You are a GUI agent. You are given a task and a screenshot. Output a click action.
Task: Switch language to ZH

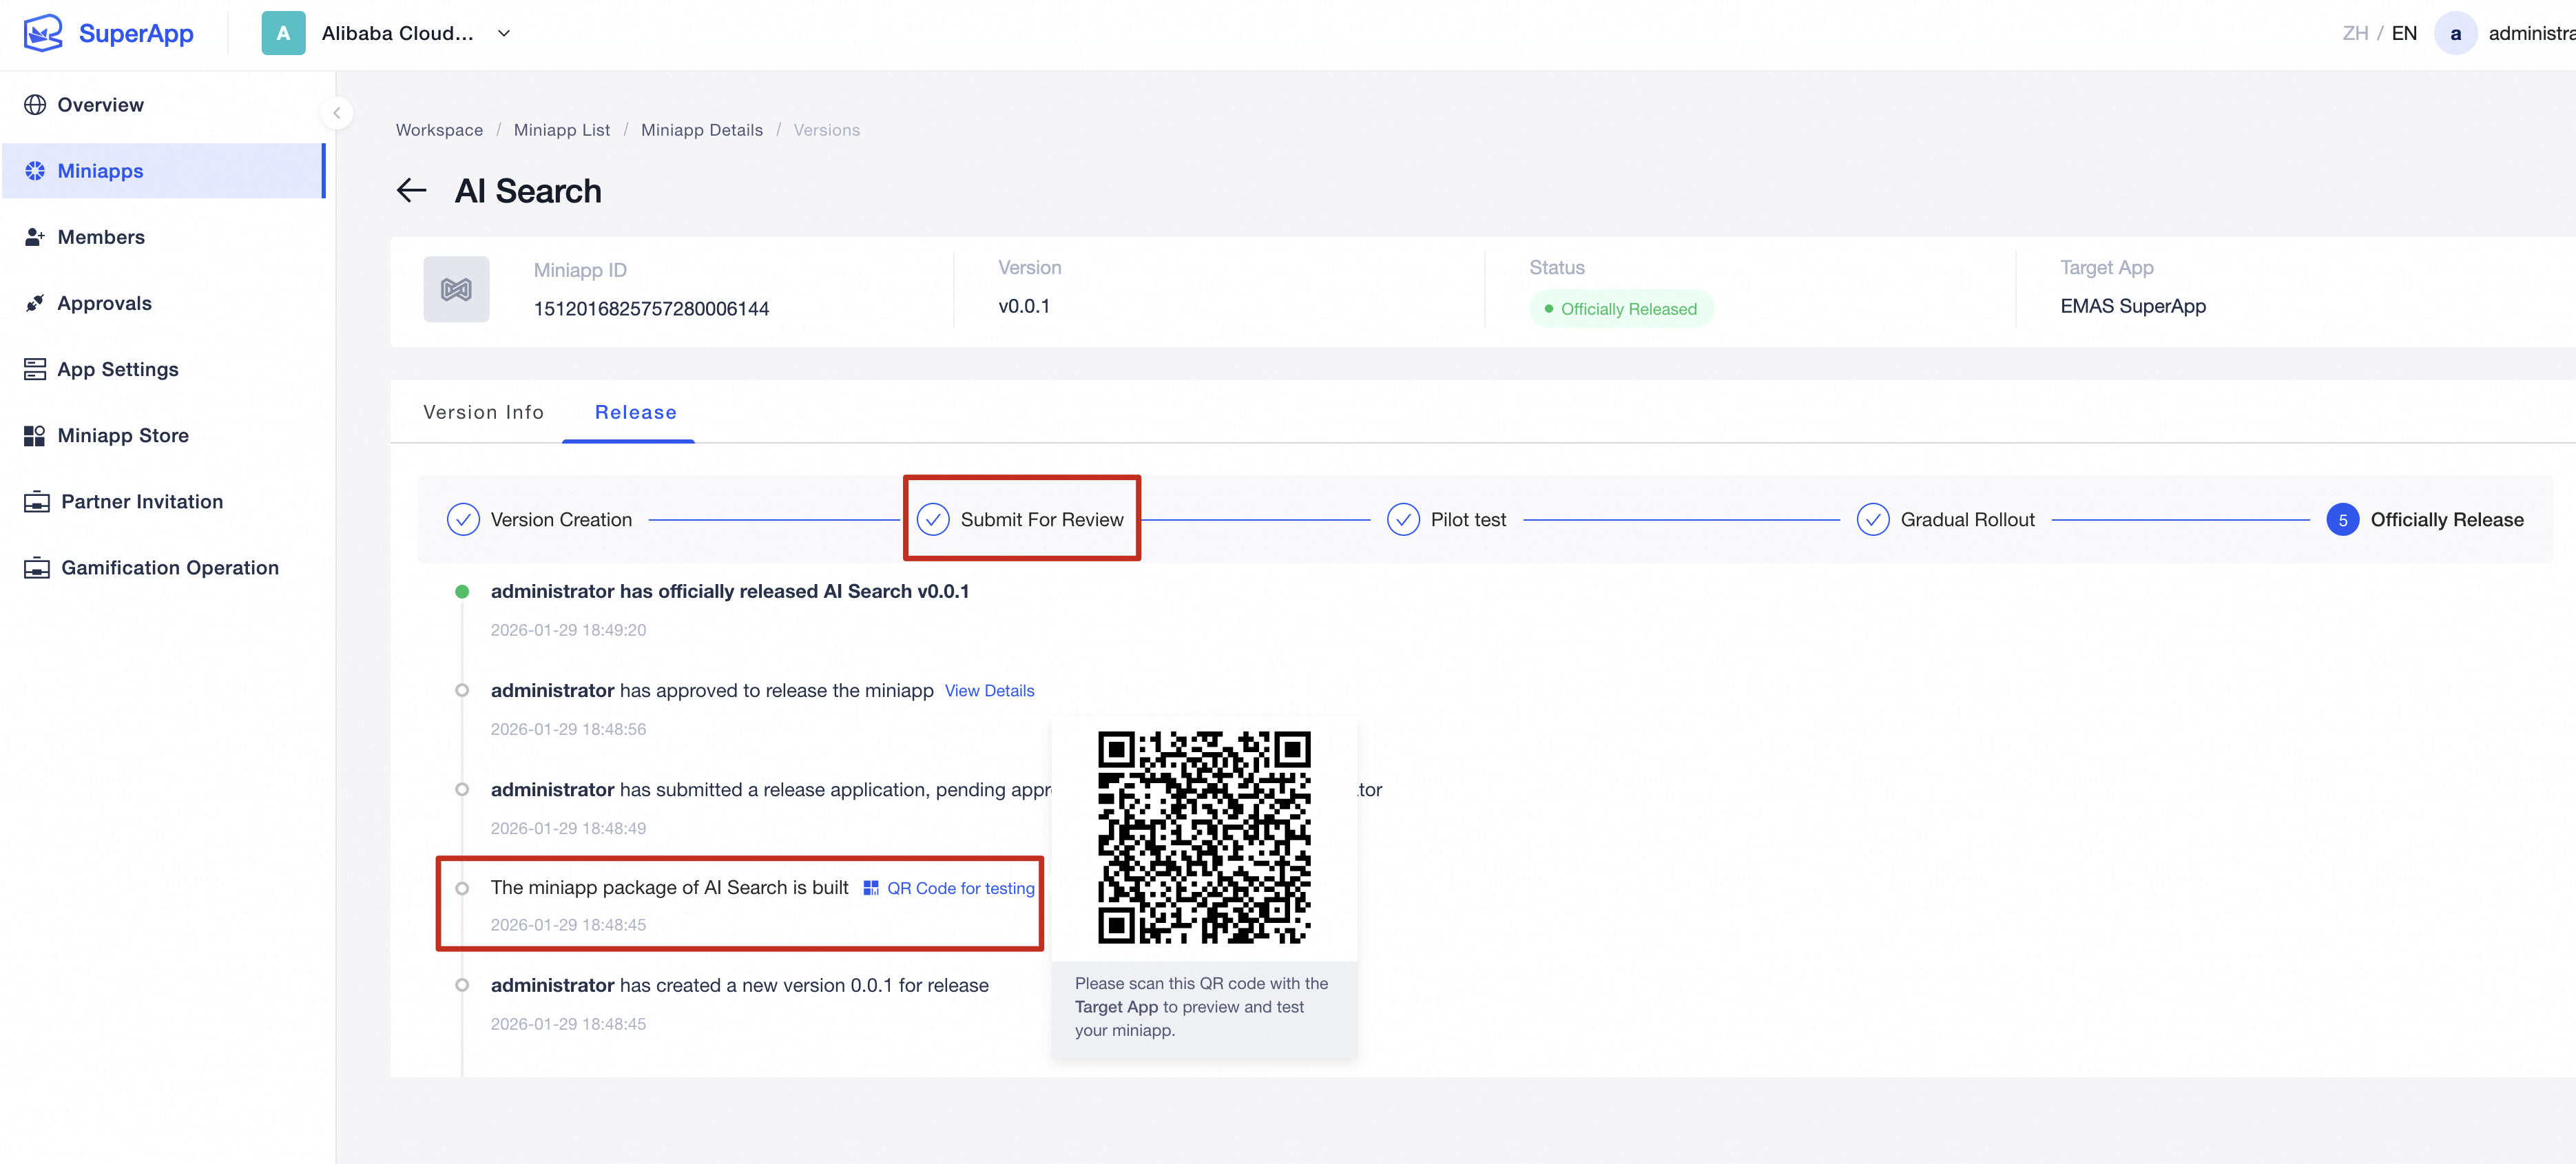(2355, 33)
